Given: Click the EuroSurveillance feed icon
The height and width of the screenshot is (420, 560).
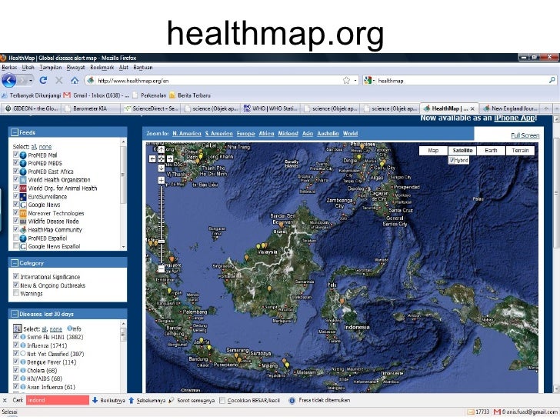Looking at the screenshot, I should click(x=23, y=197).
